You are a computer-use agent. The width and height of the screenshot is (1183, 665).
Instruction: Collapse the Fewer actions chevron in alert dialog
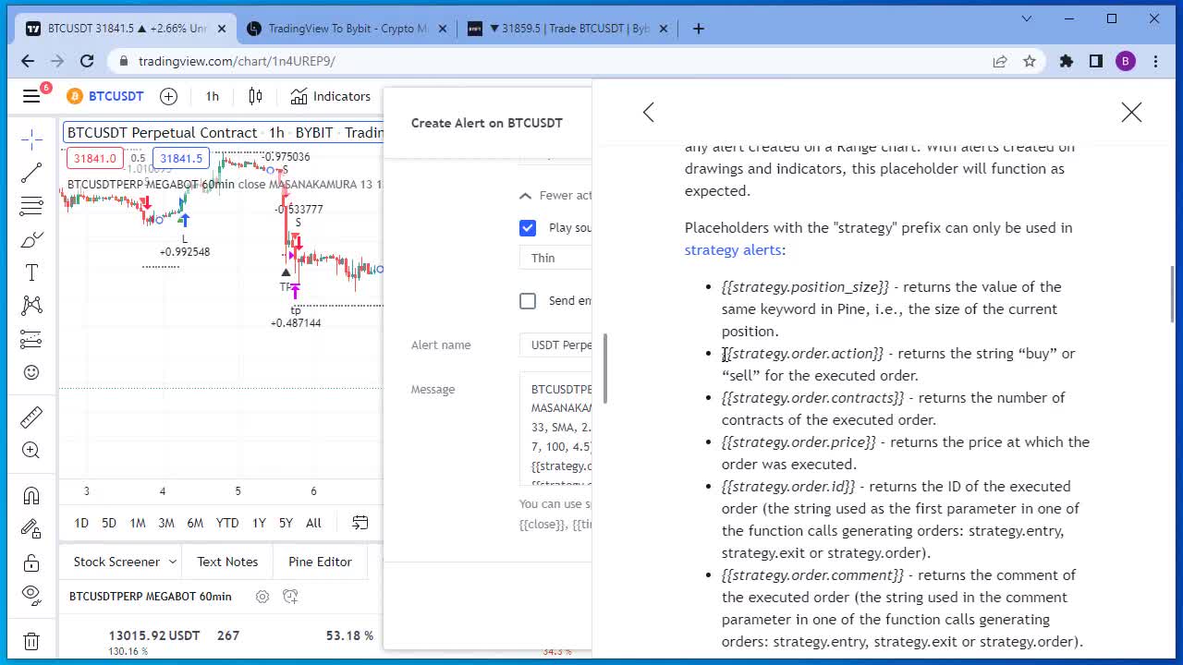tap(526, 196)
